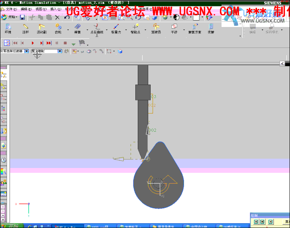Image resolution: width=290 pixels, height=228 pixels.
Task: Select the 连杆 (Link) tool
Action: click(x=25, y=29)
